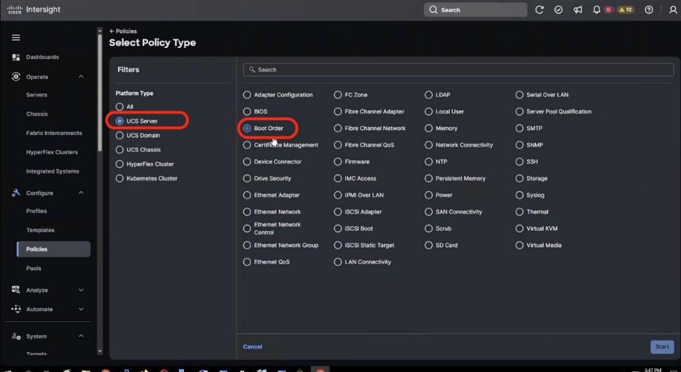
Task: Click the Dashboards icon in sidebar
Action: [16, 57]
